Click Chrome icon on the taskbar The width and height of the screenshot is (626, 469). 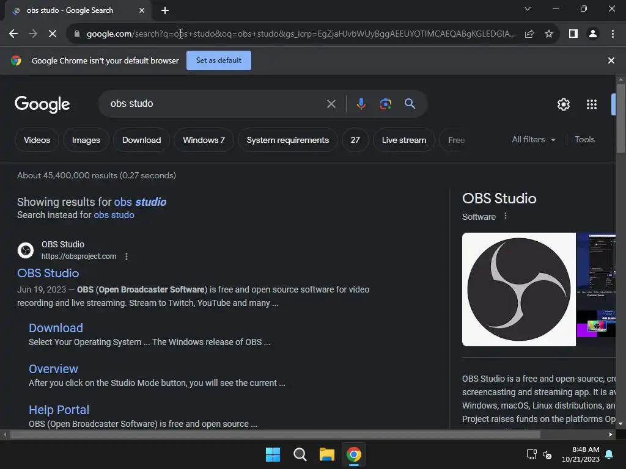coord(354,454)
